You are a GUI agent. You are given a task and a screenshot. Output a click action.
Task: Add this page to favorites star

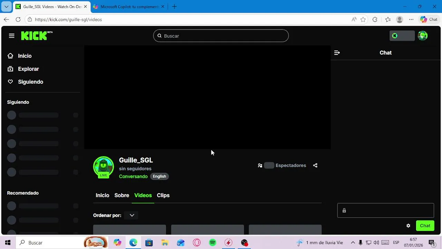pyautogui.click(x=363, y=19)
